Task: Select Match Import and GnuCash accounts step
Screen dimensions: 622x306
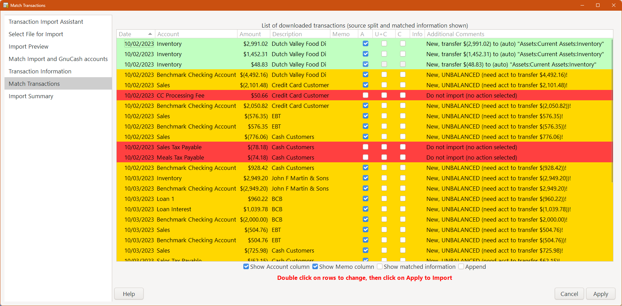Action: (58, 59)
